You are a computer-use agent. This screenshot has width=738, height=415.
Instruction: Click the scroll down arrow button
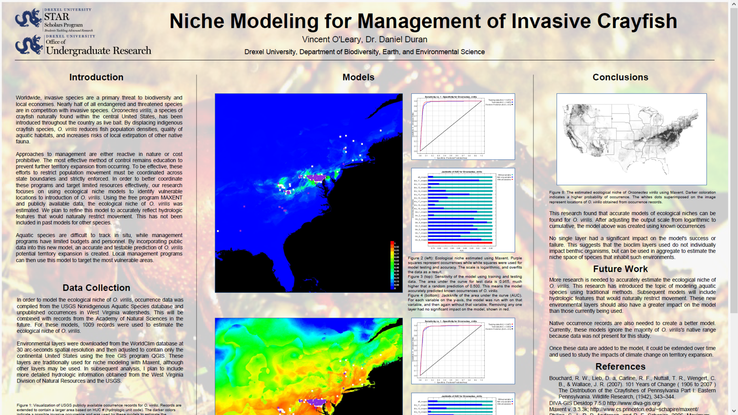click(734, 411)
